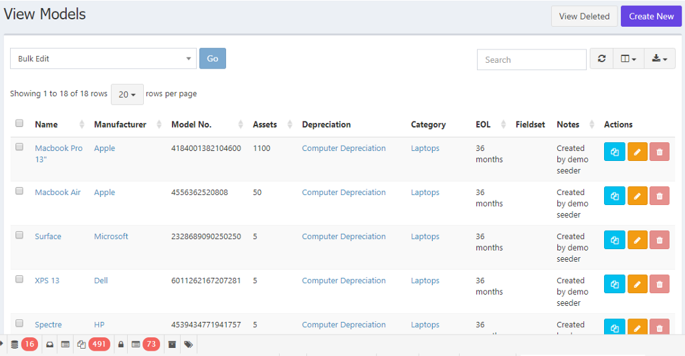Tick the checkbox for Macbook Air row
The height and width of the screenshot is (356, 685).
pos(19,191)
